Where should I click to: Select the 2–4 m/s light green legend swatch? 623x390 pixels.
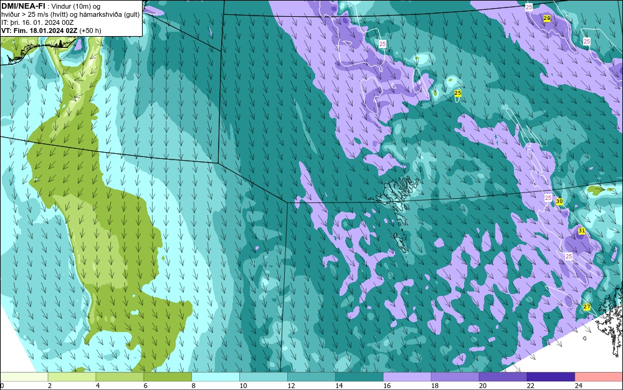pos(72,376)
